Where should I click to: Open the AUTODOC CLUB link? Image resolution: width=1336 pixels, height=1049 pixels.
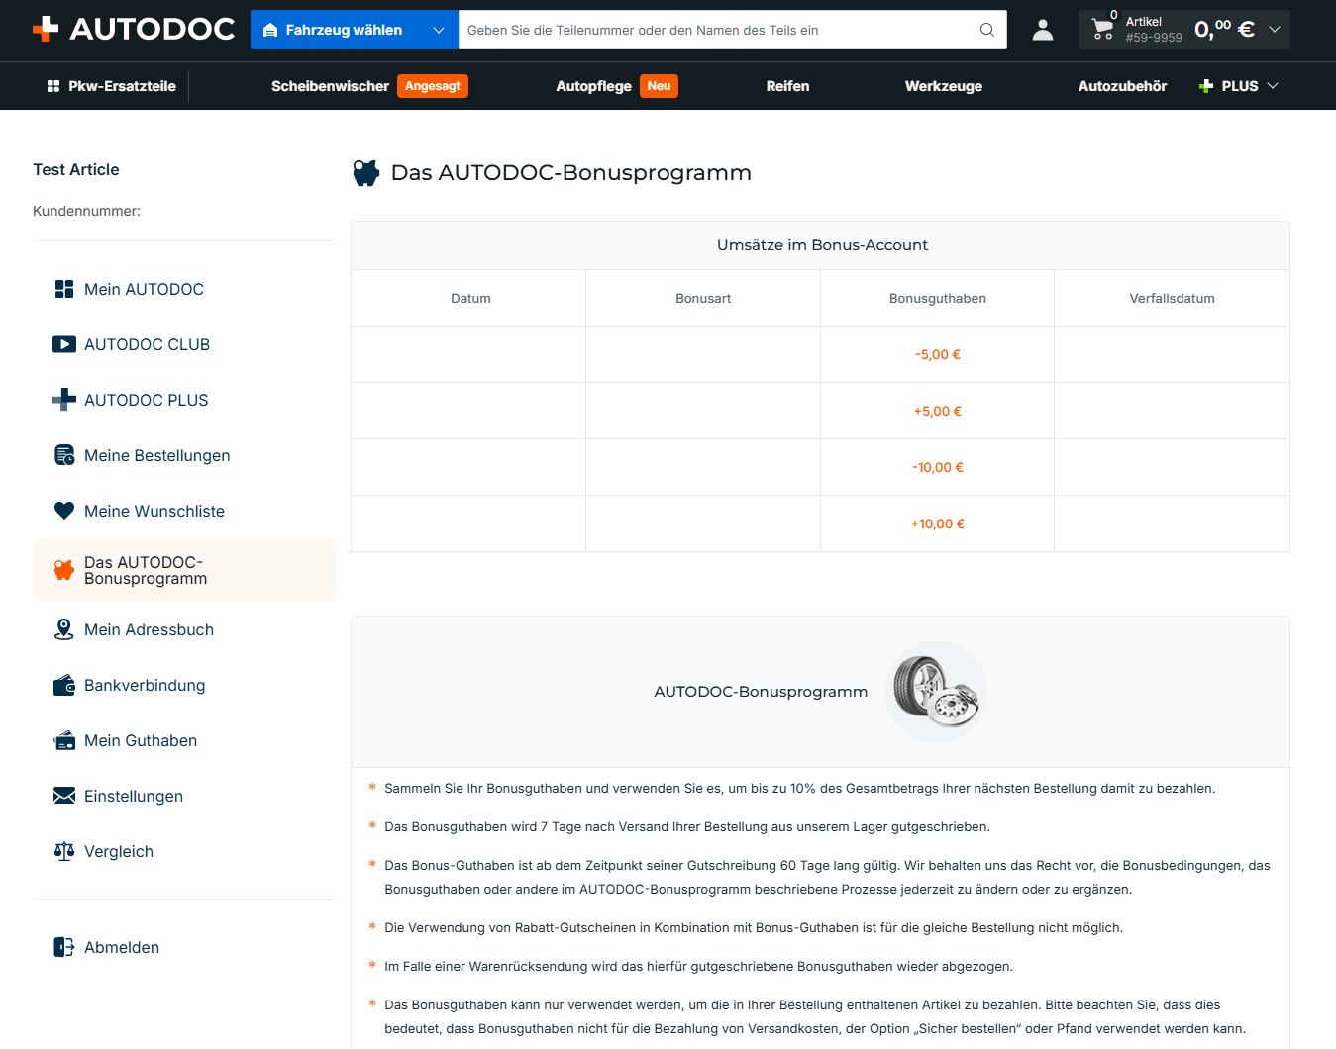click(147, 344)
